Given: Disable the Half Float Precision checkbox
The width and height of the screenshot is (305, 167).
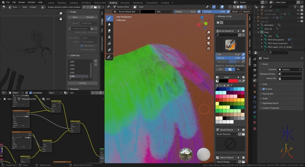Looking at the screenshot, I should click(82, 46).
